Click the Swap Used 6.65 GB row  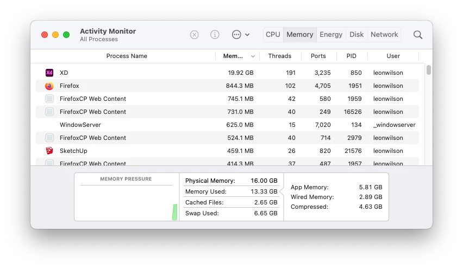[231, 213]
